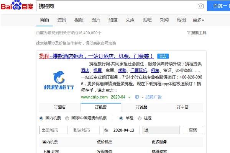Click the result count text 16,400,000个
Image resolution: width=230 pixels, height=153 pixels.
(x=90, y=33)
